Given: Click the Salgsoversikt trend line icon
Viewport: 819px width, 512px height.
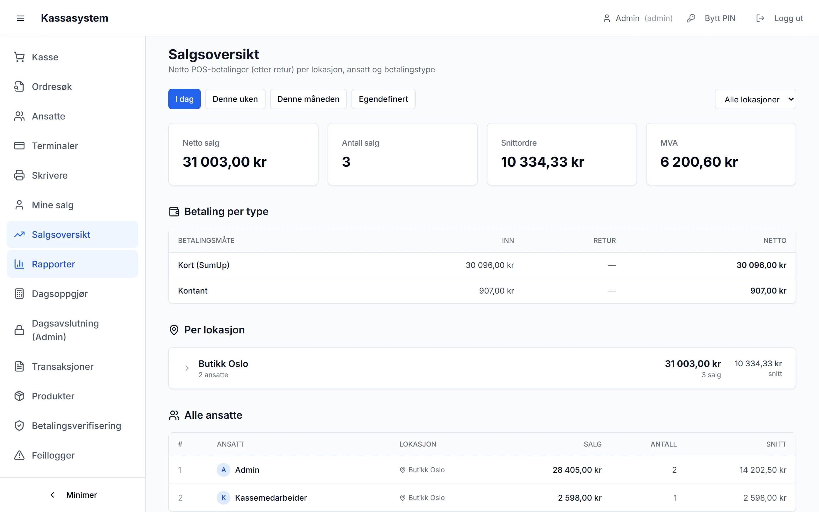Looking at the screenshot, I should click(x=19, y=234).
